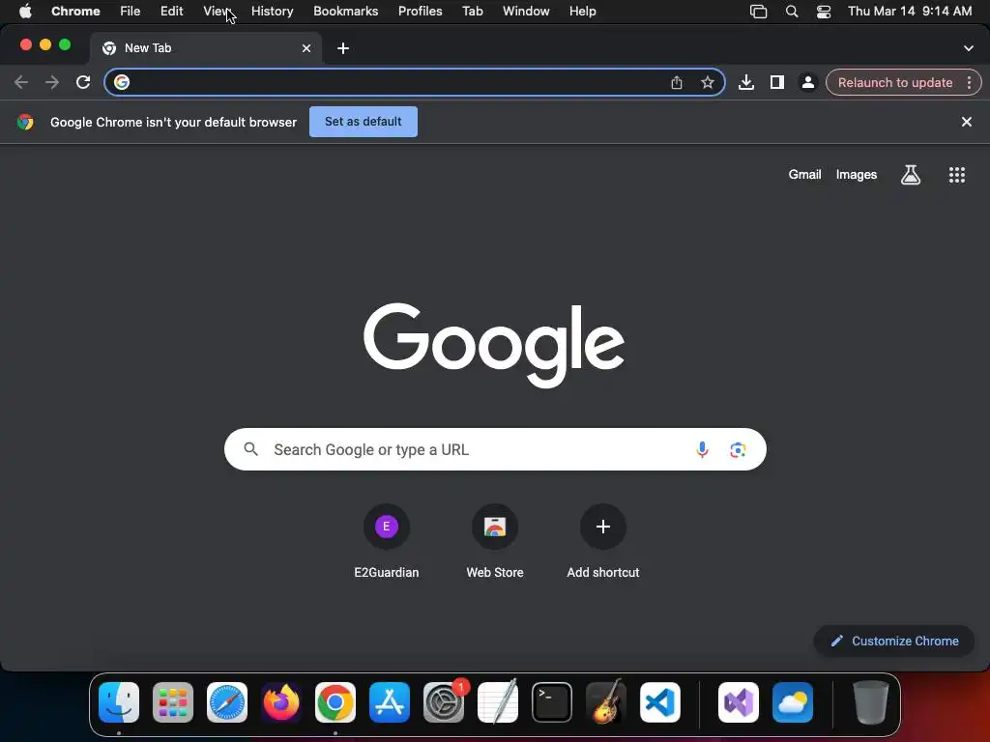Open a new tab with plus button
Image resolution: width=990 pixels, height=742 pixels.
pos(343,48)
